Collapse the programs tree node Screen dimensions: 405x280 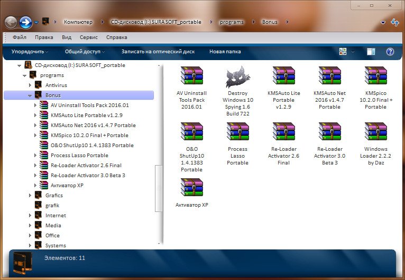click(24, 75)
